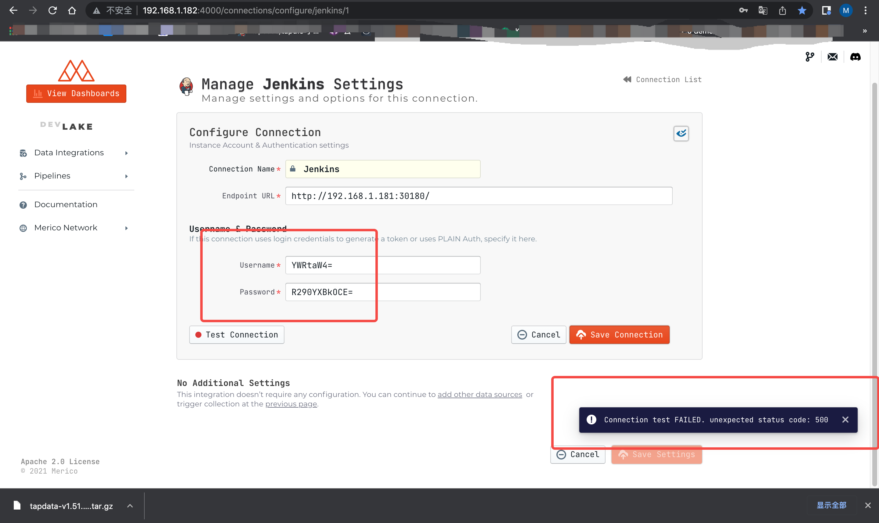Click the browser back arrow
The image size is (879, 523).
click(x=13, y=11)
